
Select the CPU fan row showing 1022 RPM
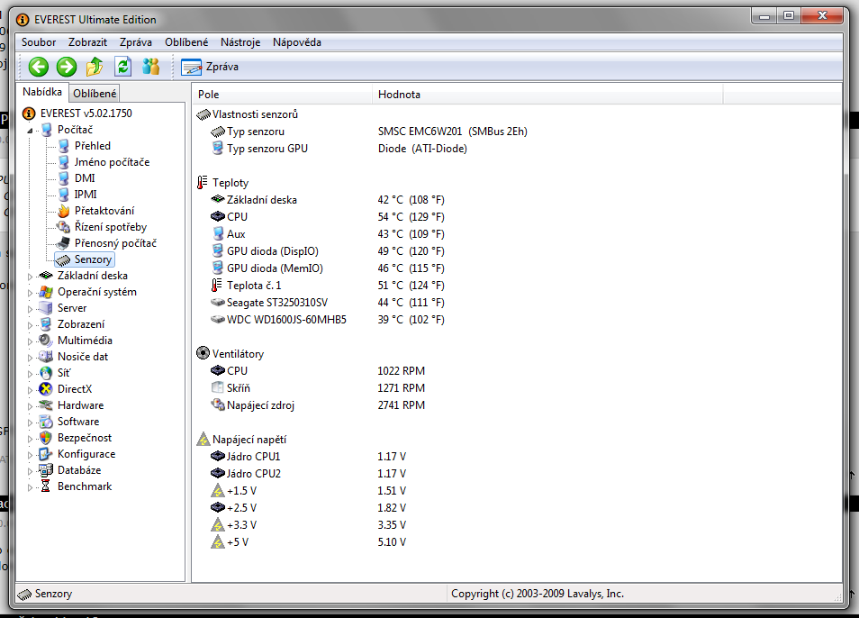point(317,371)
